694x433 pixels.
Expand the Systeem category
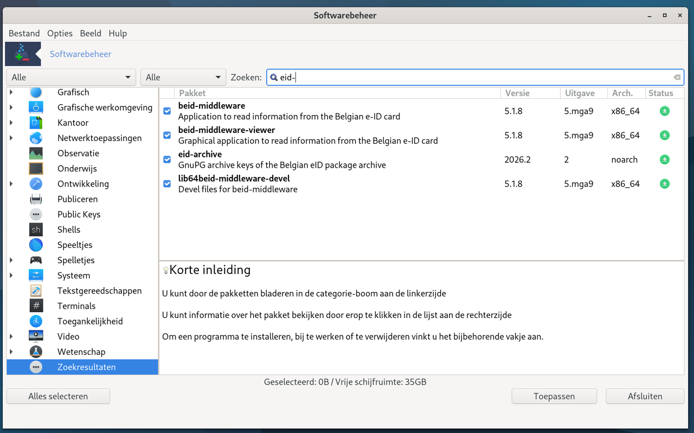click(x=11, y=275)
